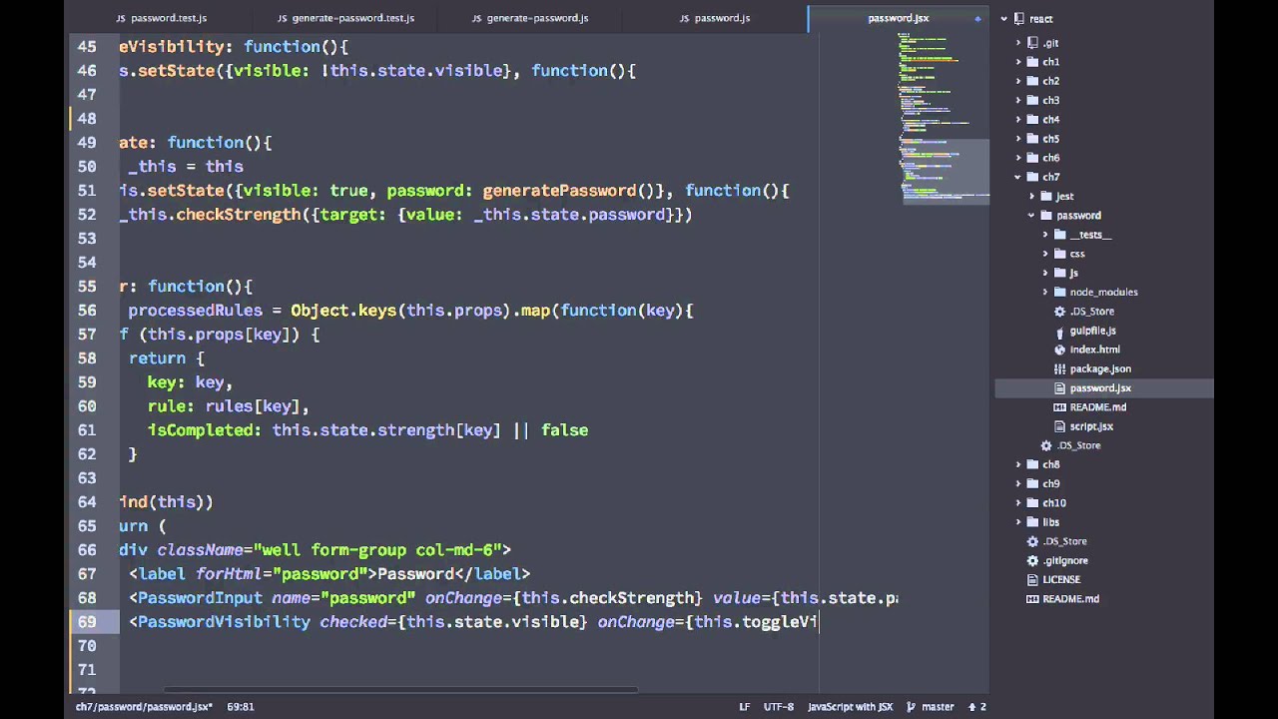
Task: Click the README.md icon below password.jsx
Action: coord(1060,407)
